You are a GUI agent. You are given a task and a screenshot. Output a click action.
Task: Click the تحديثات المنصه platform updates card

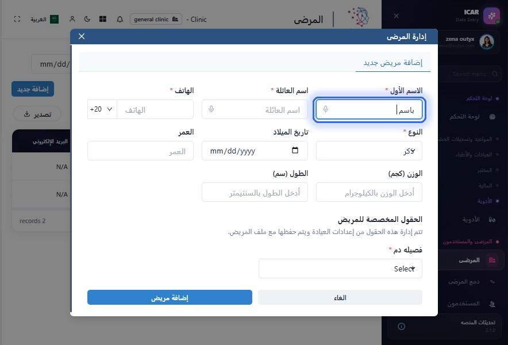[445, 326]
